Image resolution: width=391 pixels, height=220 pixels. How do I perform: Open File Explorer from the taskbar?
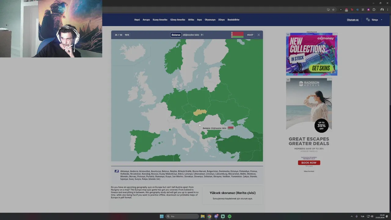(203, 216)
